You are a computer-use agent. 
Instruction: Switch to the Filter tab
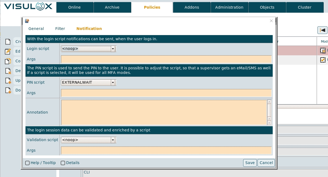[x=60, y=29]
